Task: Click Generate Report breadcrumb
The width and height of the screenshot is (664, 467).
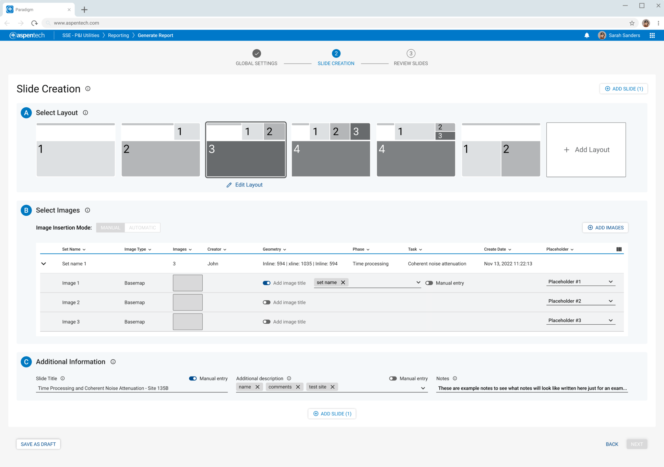Action: coord(155,35)
